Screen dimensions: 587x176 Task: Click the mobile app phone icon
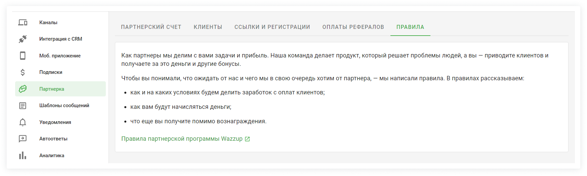pyautogui.click(x=23, y=56)
